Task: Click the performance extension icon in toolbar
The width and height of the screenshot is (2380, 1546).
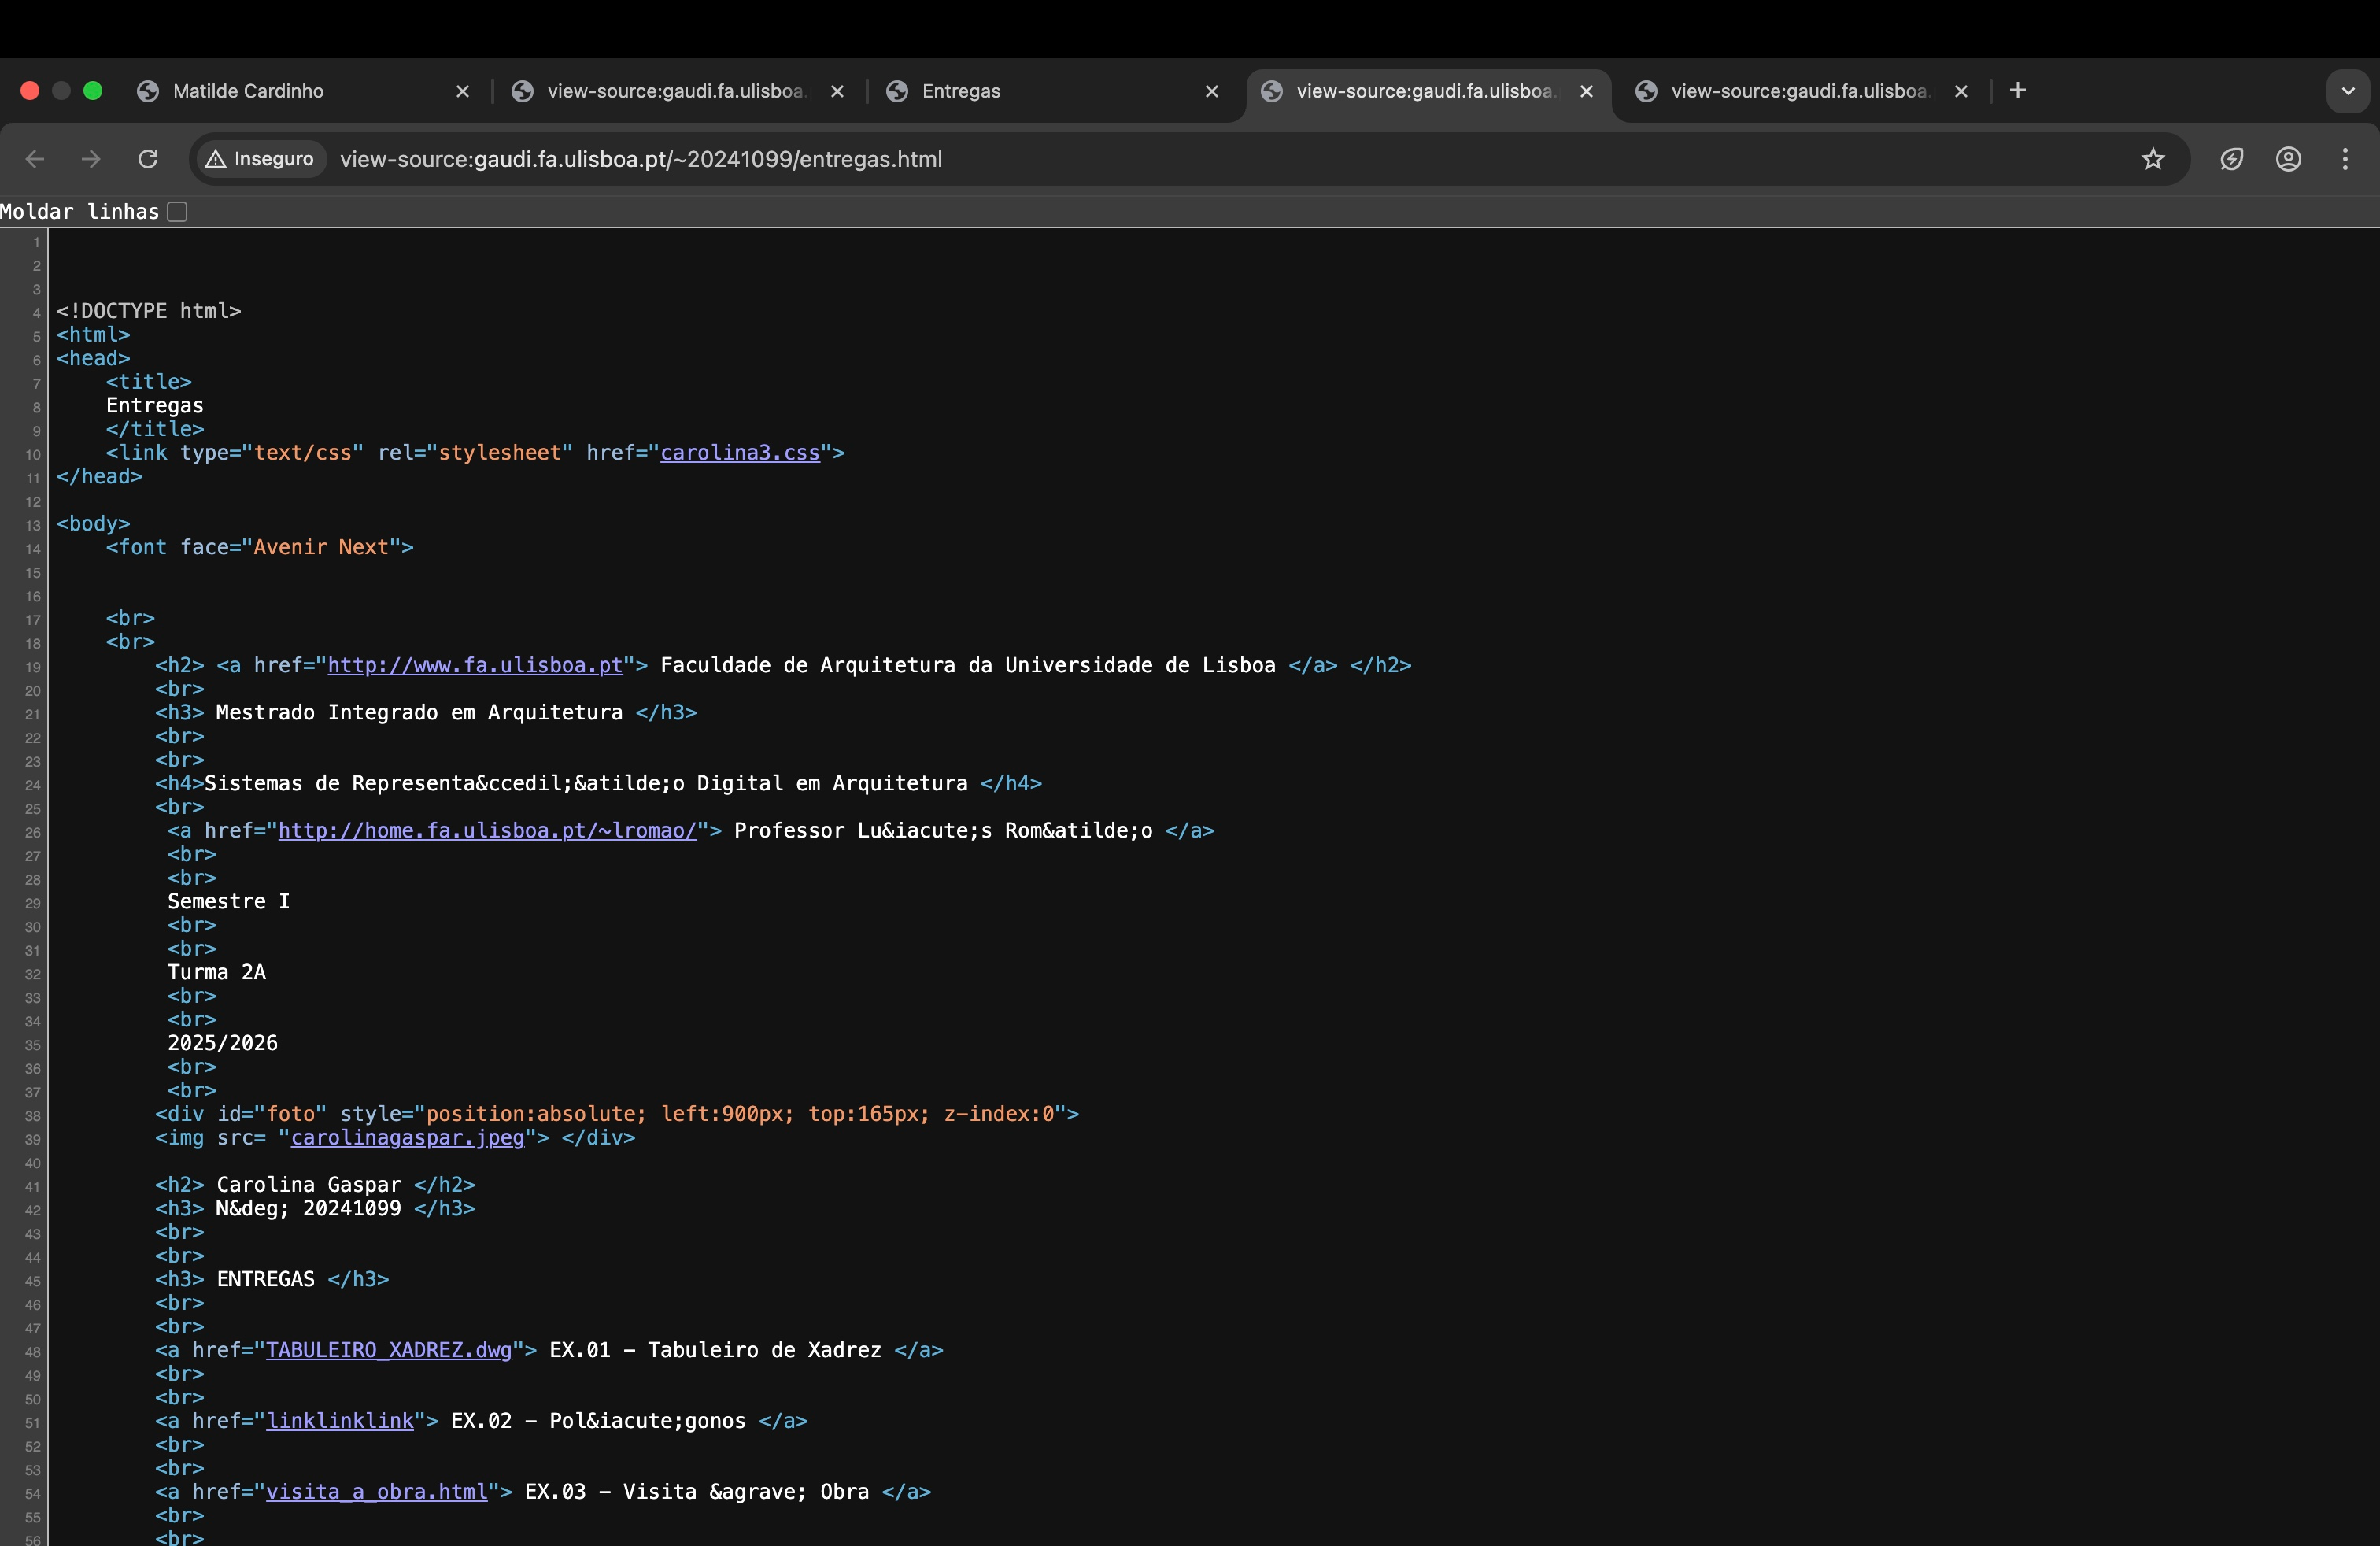Action: [x=2231, y=159]
